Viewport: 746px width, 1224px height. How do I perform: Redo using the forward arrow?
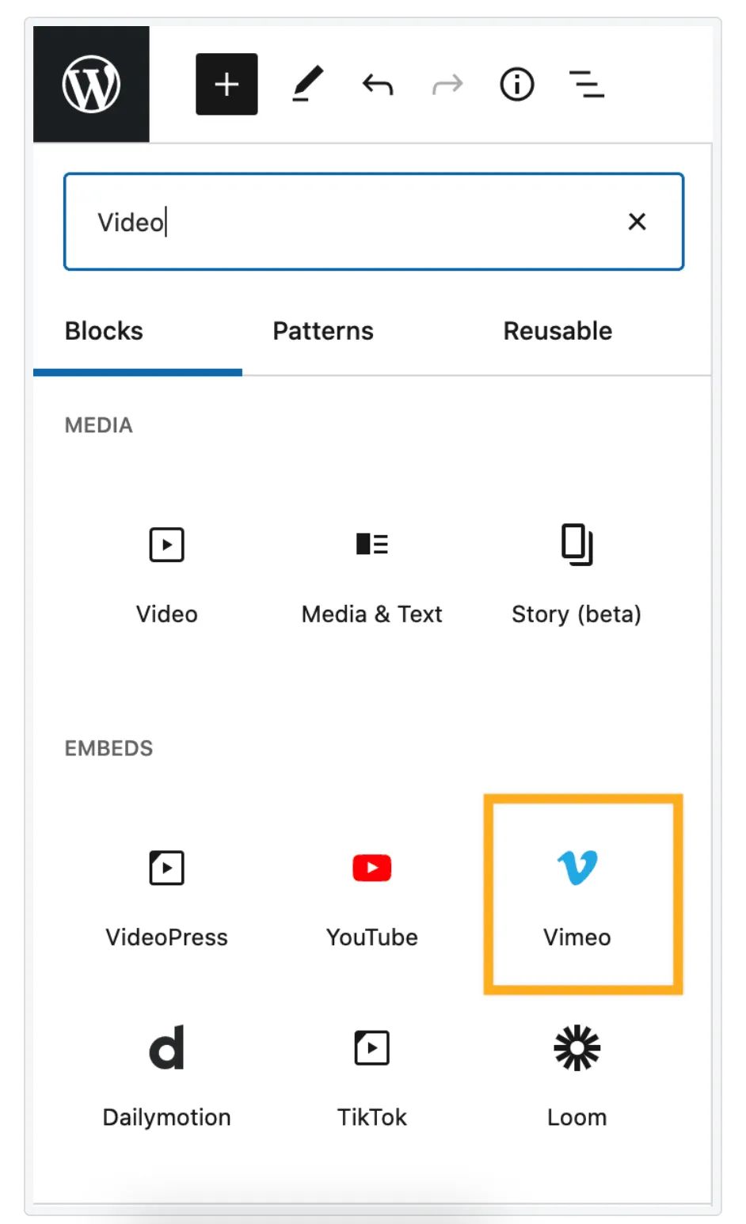(x=447, y=84)
